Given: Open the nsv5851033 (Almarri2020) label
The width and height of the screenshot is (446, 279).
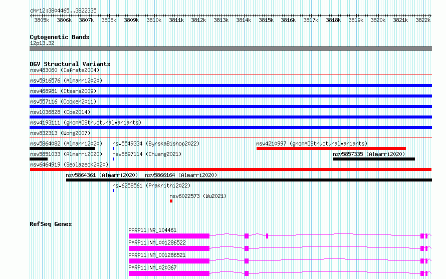Looking at the screenshot, I should click(66, 154).
